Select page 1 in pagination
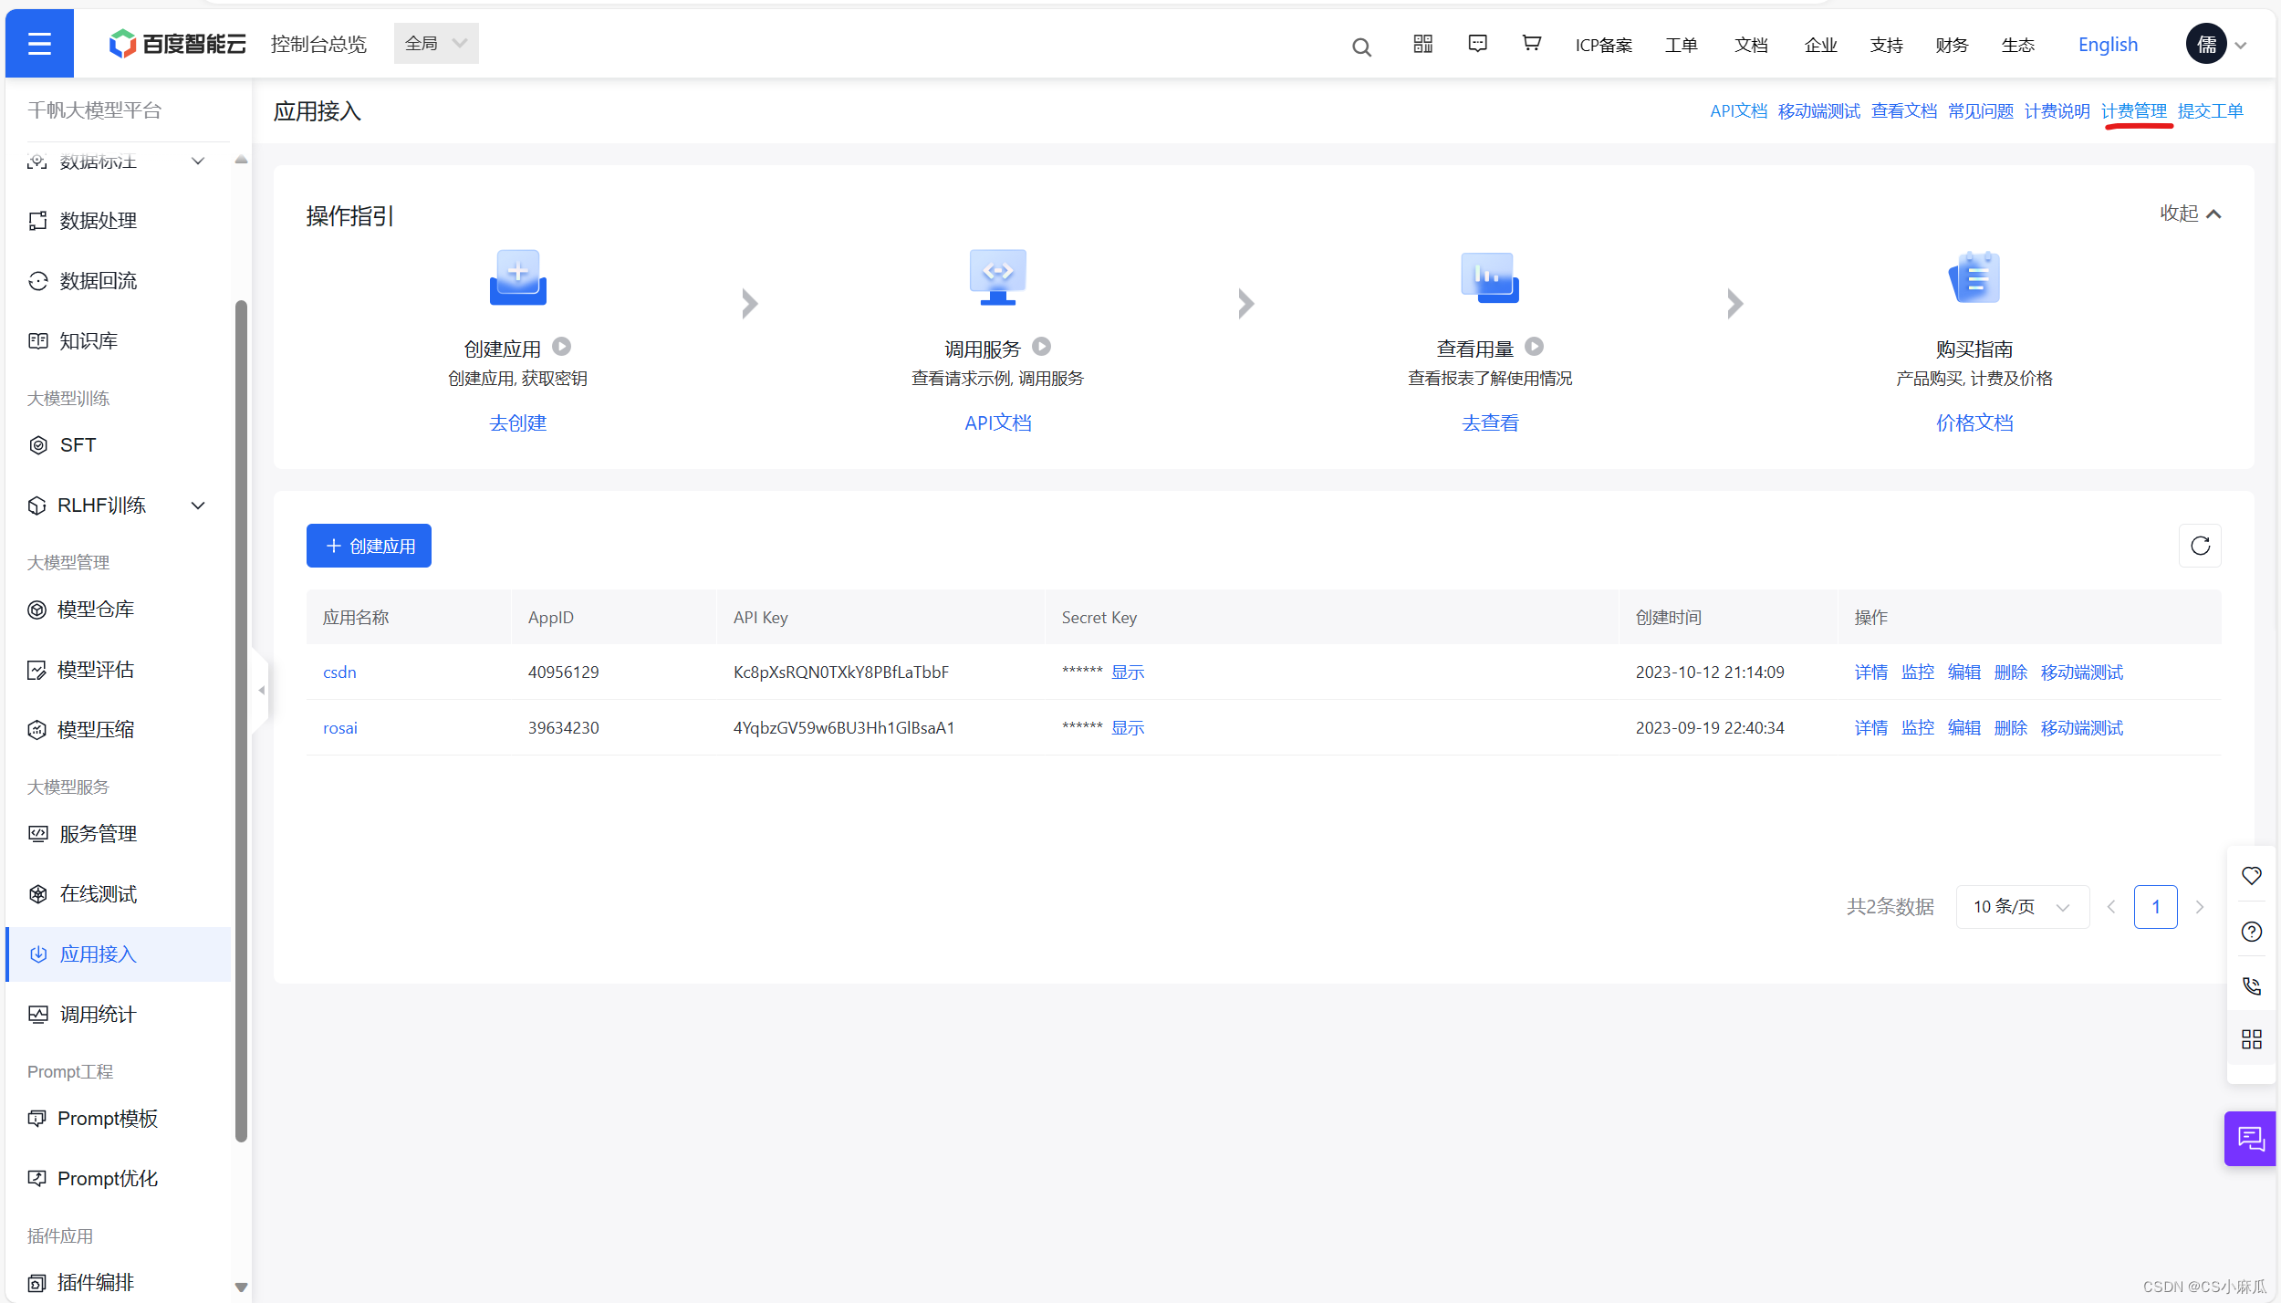Image resolution: width=2281 pixels, height=1303 pixels. click(2155, 907)
